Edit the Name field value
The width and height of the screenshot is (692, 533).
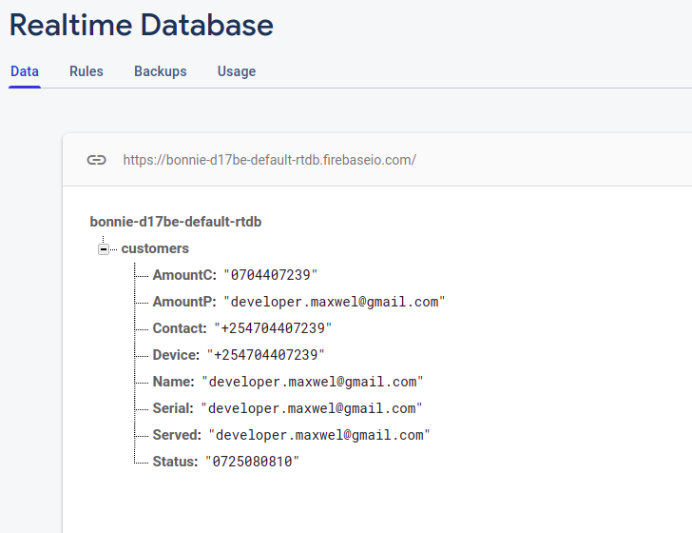point(312,382)
